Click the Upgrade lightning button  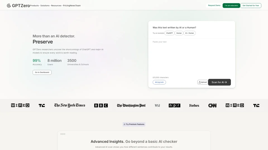click(159, 82)
